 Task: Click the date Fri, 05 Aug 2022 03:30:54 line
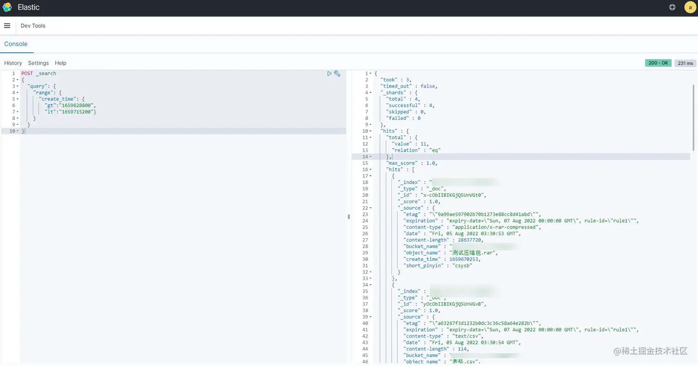click(x=462, y=342)
